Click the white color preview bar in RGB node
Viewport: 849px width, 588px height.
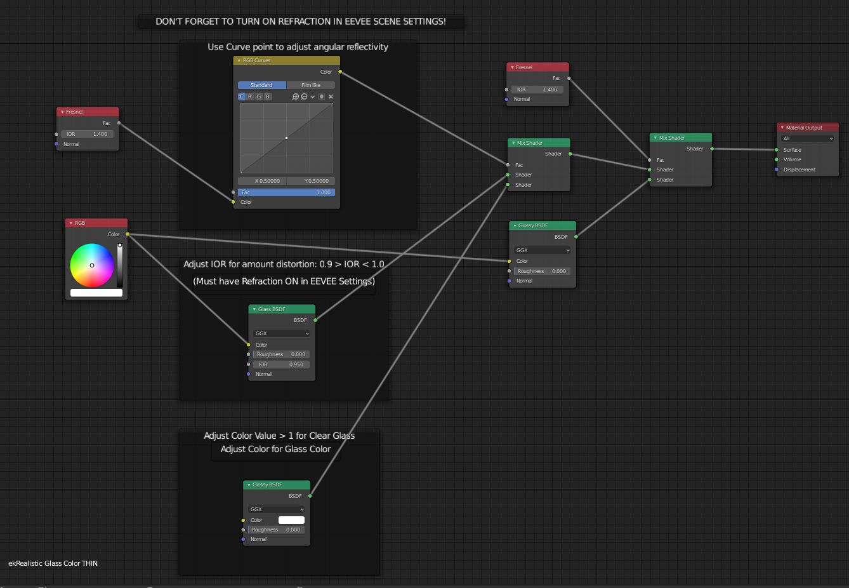pos(96,293)
